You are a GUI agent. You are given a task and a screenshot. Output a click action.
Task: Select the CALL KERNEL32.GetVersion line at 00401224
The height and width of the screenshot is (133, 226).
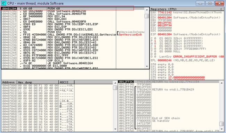82,34
